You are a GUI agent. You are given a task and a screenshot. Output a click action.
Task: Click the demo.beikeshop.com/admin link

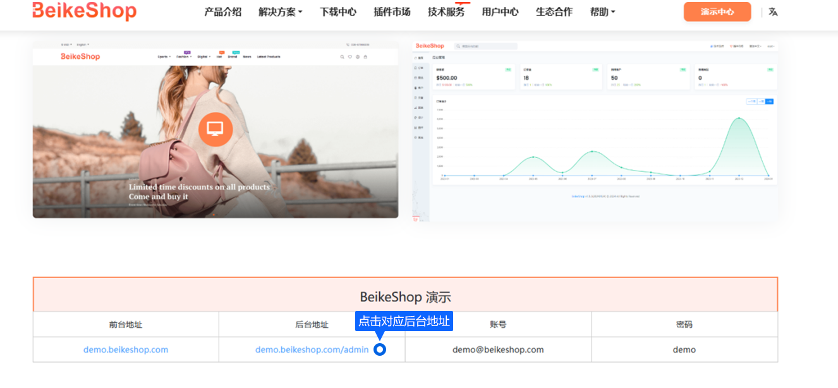[x=312, y=349]
